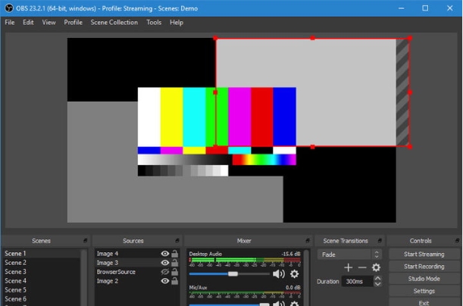Lock the BrowserSource source
The image size is (463, 306).
click(175, 272)
